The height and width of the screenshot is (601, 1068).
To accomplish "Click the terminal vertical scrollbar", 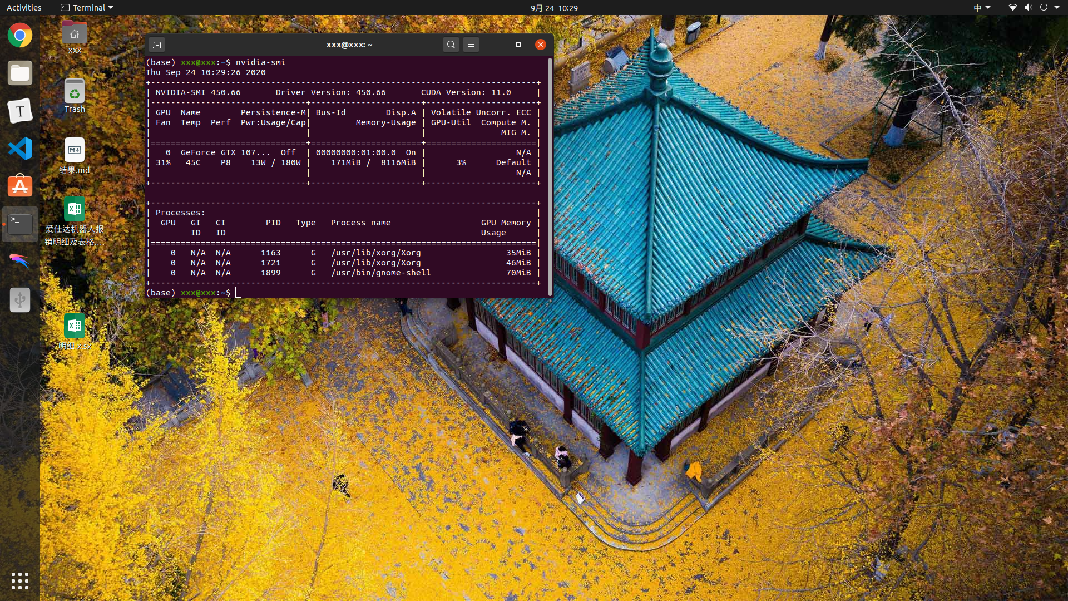I will 550,175.
